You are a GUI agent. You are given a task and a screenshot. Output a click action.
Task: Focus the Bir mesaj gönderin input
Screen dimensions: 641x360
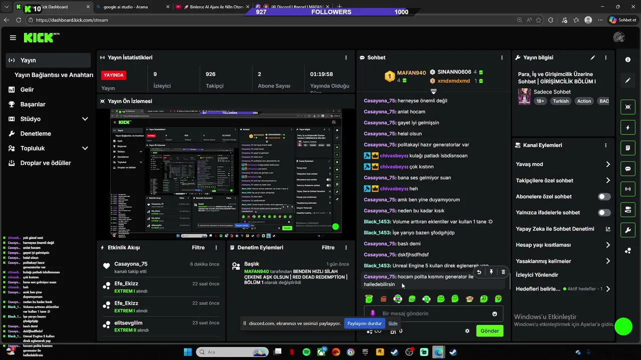pos(433,313)
